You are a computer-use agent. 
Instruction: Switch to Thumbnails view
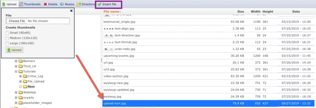tap(30, 4)
